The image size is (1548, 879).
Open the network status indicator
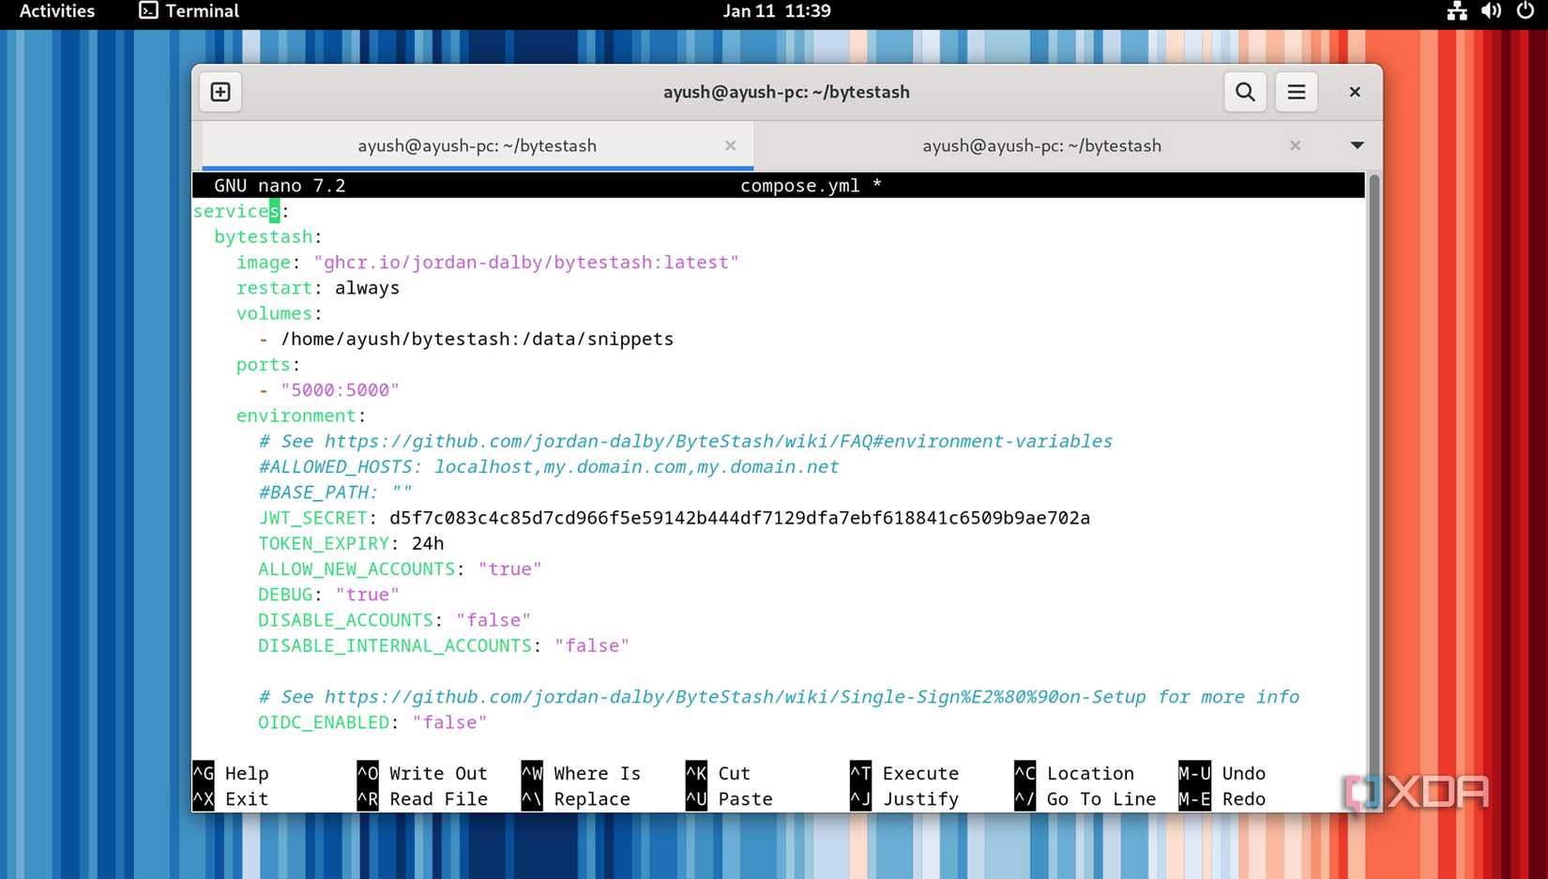(x=1456, y=12)
